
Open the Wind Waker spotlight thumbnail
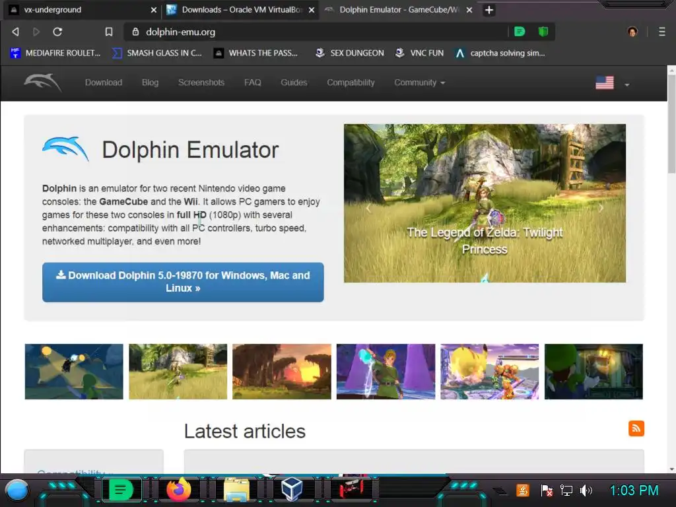coord(74,372)
